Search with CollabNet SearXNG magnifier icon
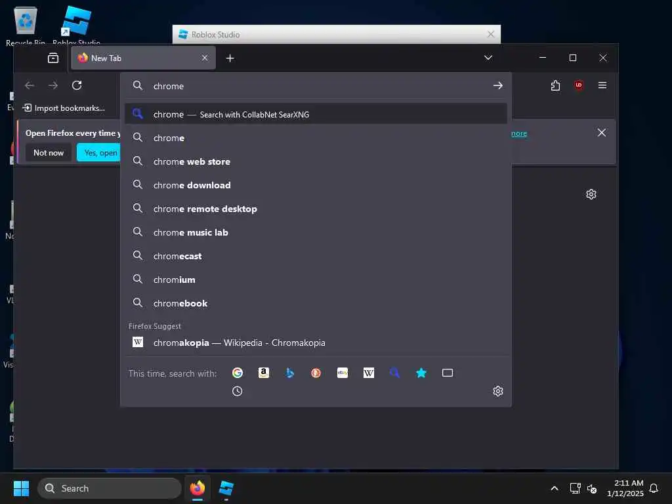672x504 pixels. (x=394, y=373)
